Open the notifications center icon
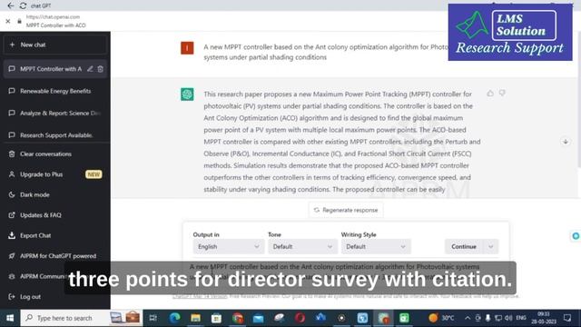Image resolution: width=581 pixels, height=327 pixels. pos(567,318)
